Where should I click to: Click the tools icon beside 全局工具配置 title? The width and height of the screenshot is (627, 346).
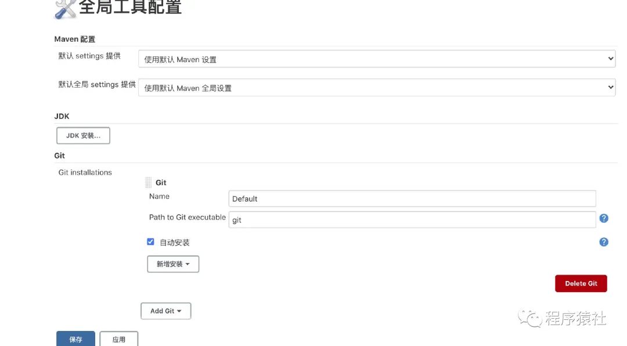click(65, 9)
